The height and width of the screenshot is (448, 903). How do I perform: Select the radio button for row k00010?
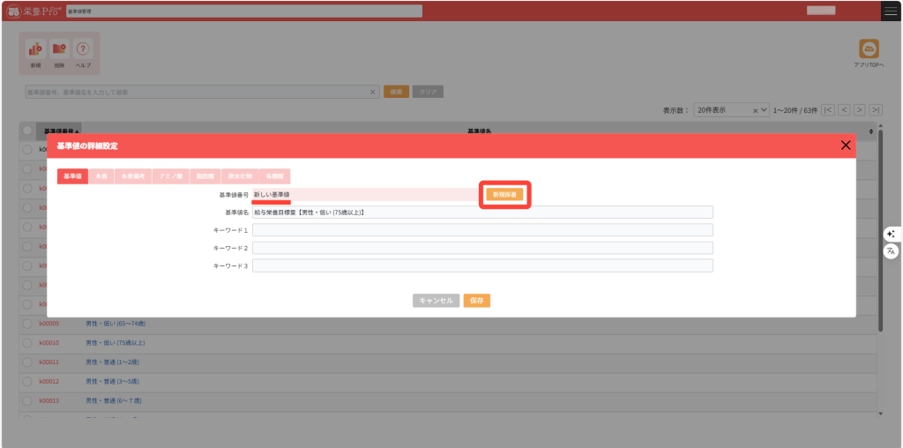click(27, 343)
